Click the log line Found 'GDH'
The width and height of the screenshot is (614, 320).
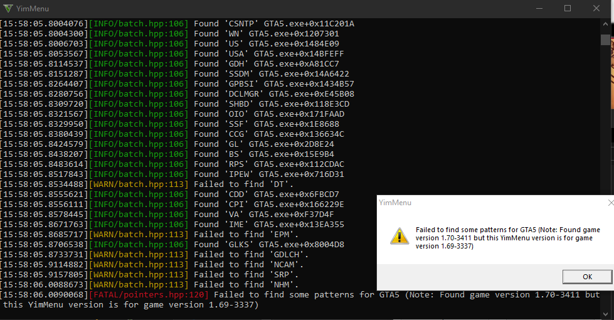(169, 64)
